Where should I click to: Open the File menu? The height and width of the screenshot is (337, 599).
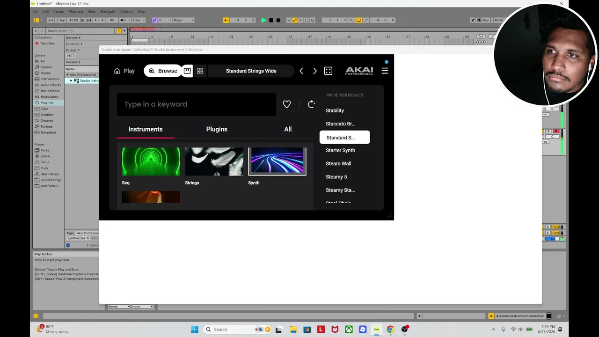pos(35,11)
